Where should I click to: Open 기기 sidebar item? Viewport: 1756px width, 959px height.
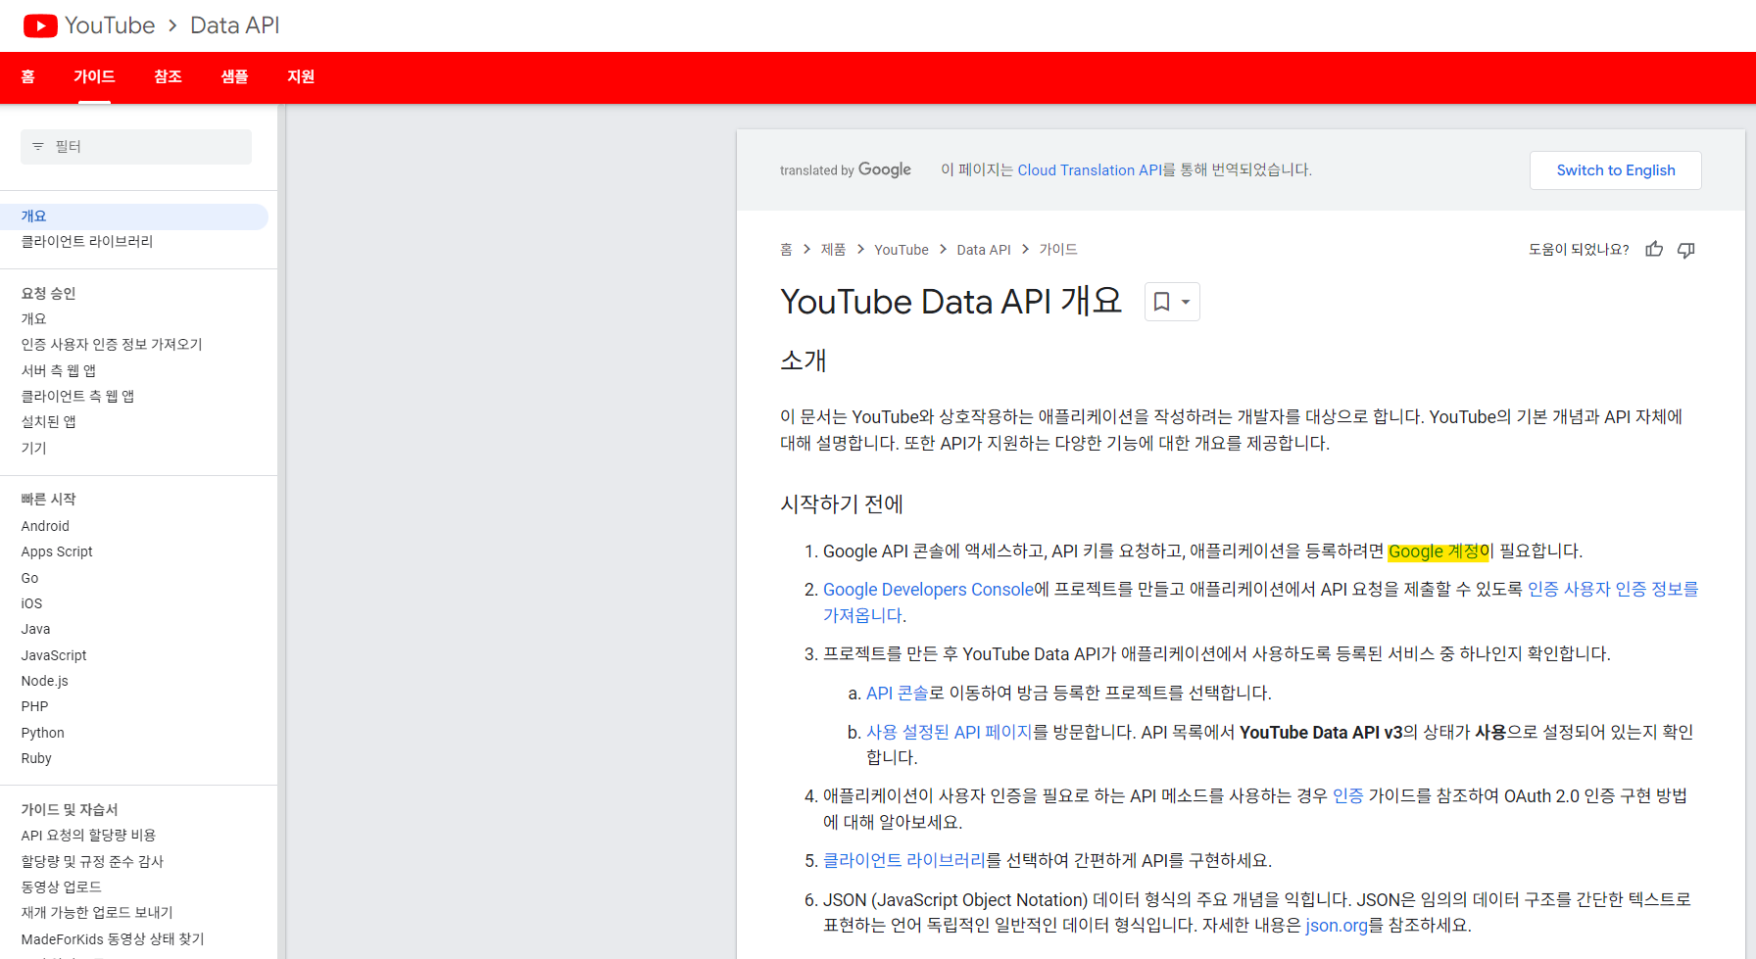click(x=34, y=449)
